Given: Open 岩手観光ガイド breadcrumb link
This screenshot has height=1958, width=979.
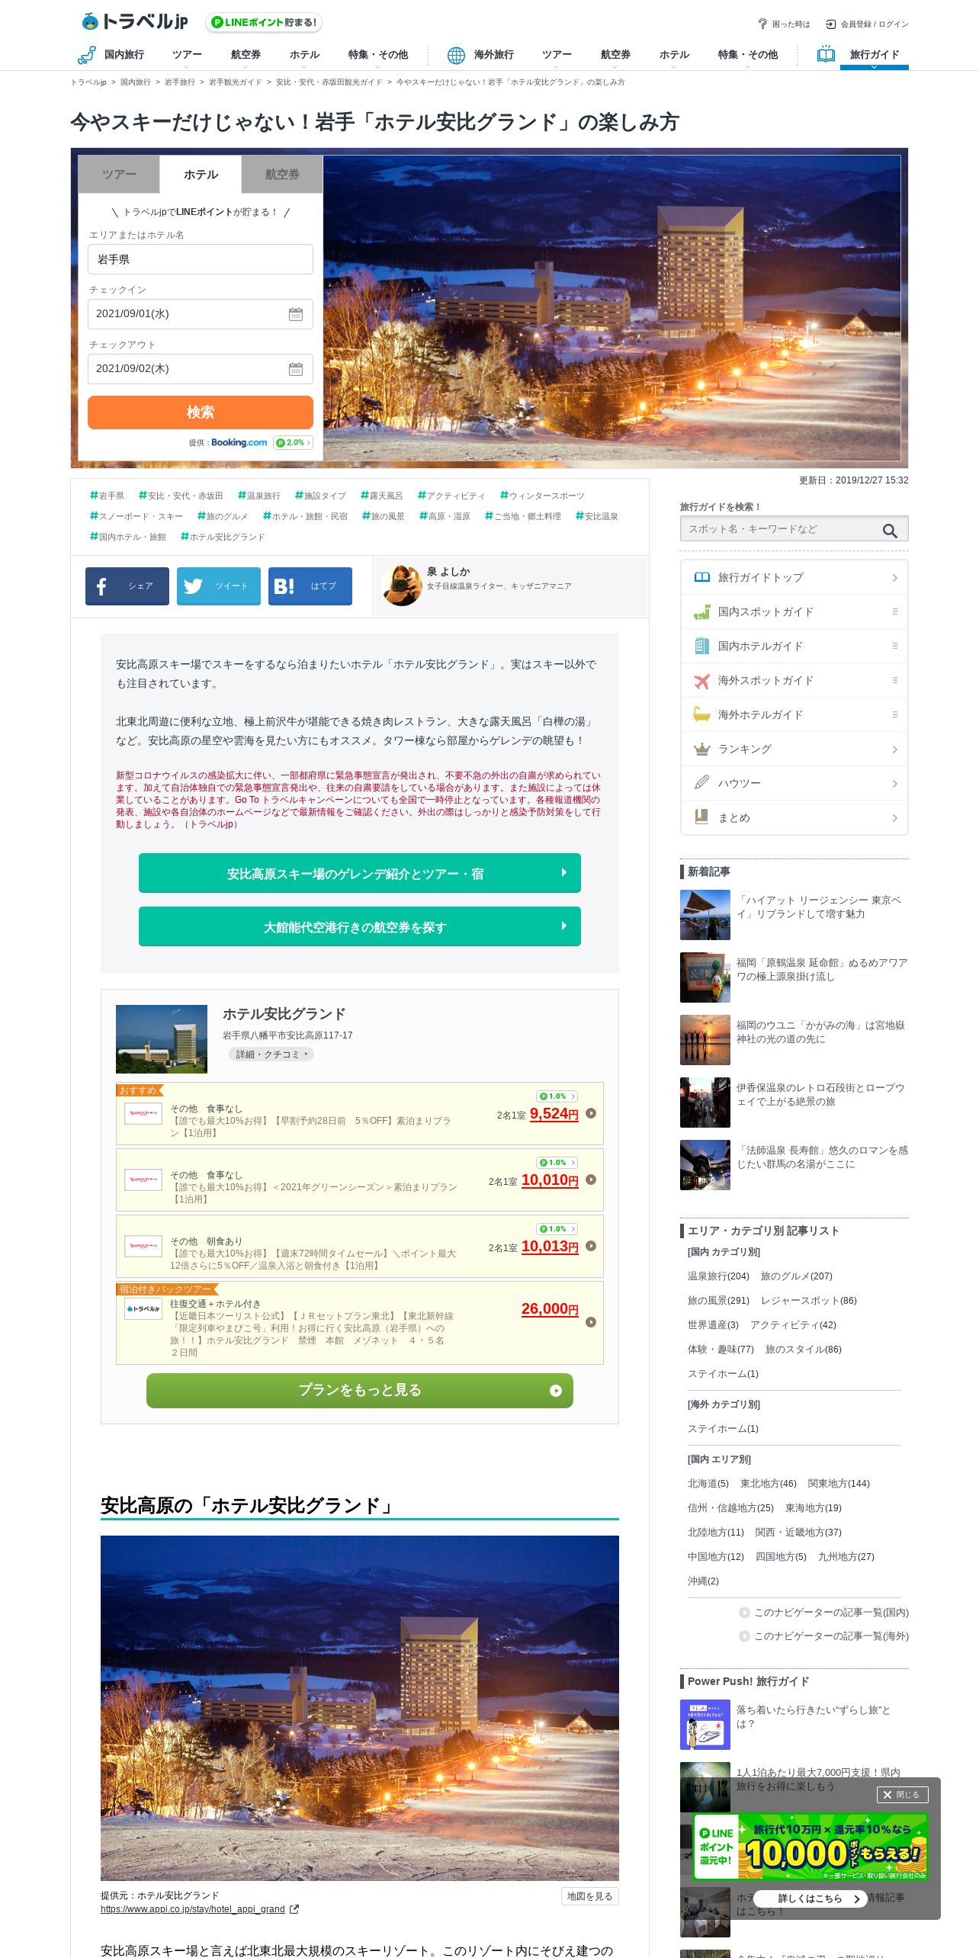Looking at the screenshot, I should [x=235, y=82].
